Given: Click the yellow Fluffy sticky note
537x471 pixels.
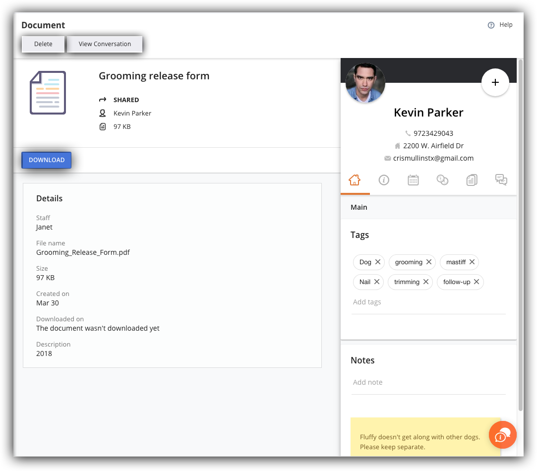Looking at the screenshot, I should (425, 437).
